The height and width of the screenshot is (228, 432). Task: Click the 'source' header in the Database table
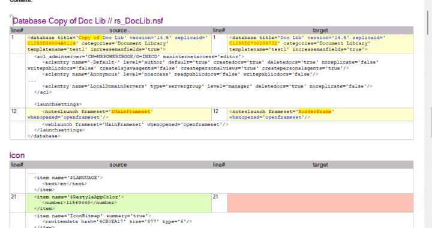click(x=118, y=30)
